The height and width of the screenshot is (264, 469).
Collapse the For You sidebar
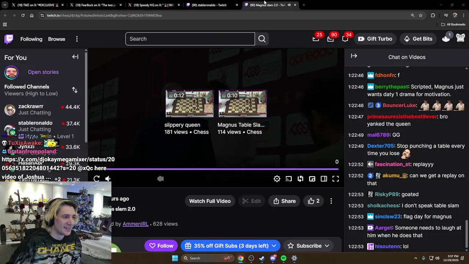tap(75, 57)
